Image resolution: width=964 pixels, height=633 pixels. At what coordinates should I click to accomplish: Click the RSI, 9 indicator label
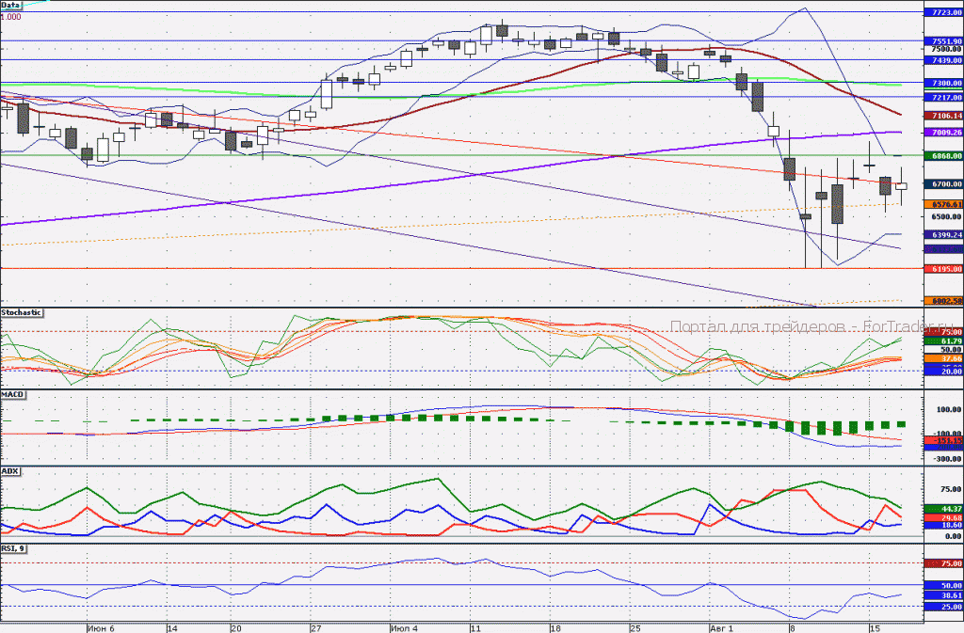13,548
